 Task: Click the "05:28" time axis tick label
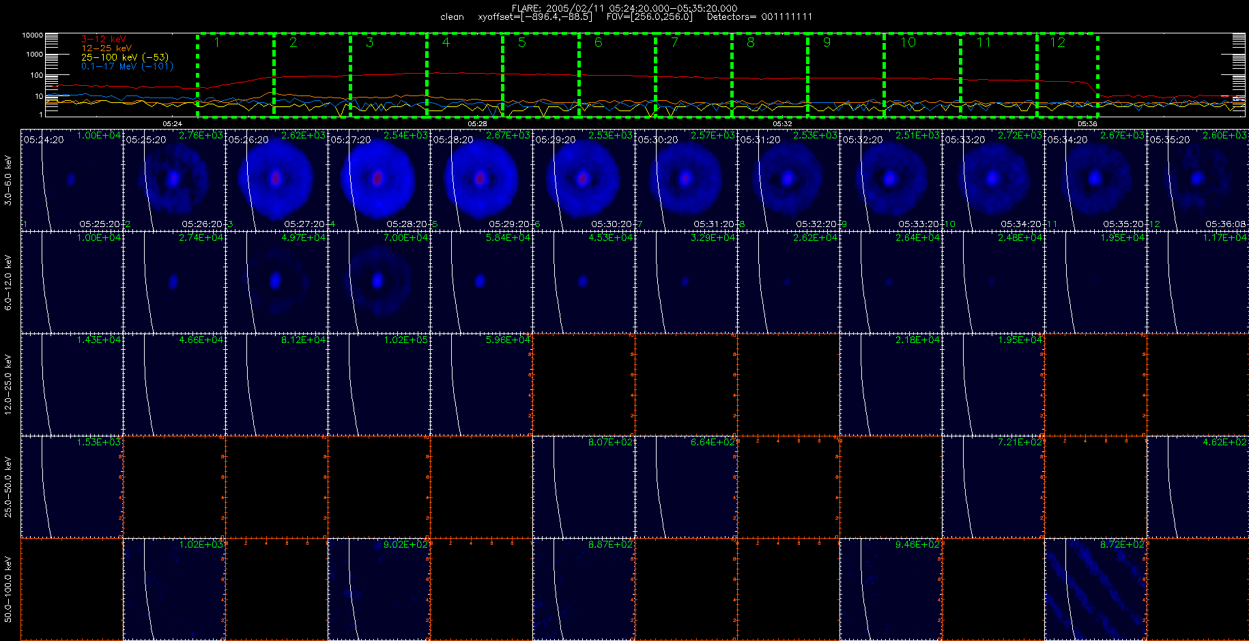tap(477, 124)
